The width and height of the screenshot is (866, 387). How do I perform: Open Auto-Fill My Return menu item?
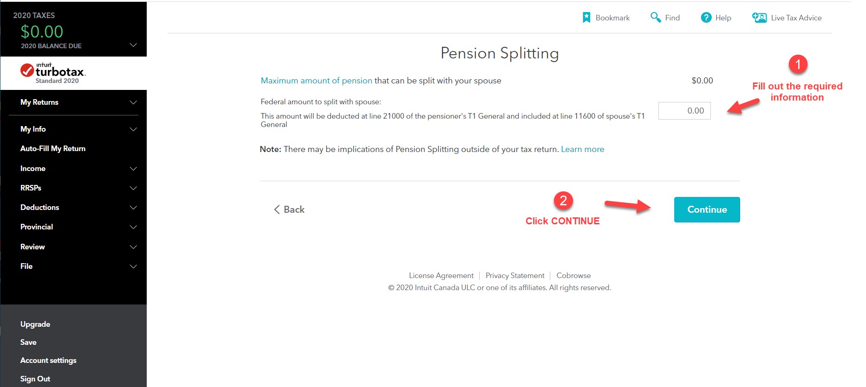53,149
